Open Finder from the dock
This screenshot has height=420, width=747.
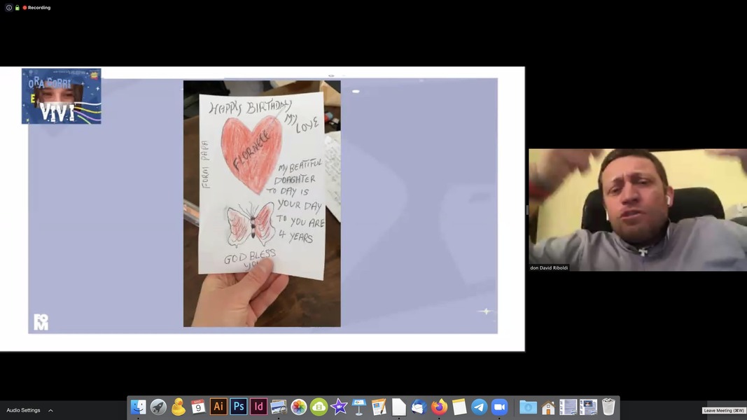click(x=139, y=407)
